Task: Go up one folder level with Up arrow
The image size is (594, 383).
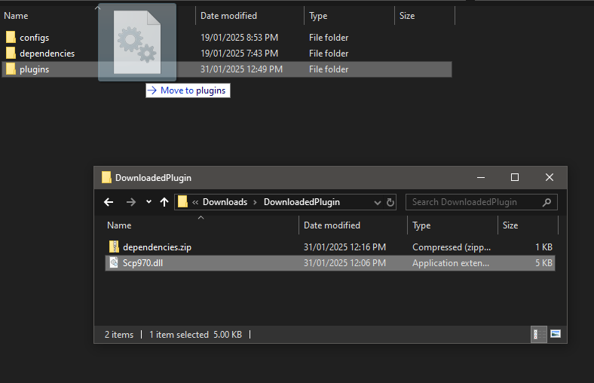Action: (164, 202)
